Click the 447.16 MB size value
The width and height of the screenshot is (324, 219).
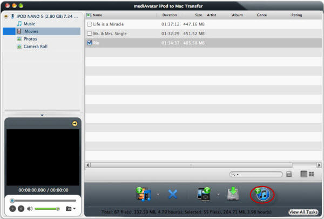194,24
